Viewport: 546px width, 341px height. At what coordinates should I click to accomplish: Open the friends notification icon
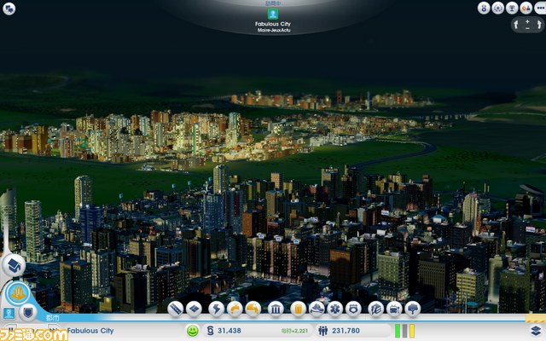(x=526, y=8)
